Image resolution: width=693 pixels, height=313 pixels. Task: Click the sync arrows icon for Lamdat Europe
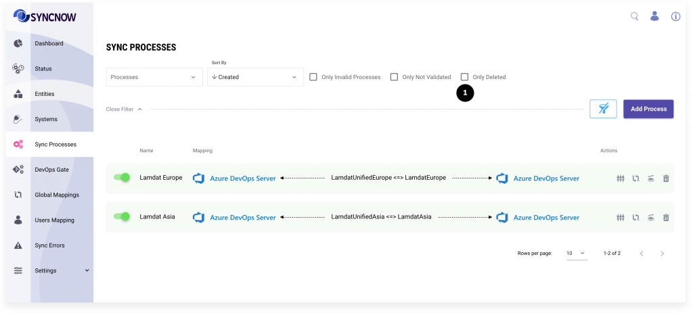pyautogui.click(x=635, y=178)
